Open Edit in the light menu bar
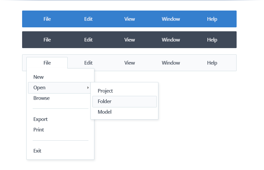Screen dimensions: 264x170 (x=88, y=63)
